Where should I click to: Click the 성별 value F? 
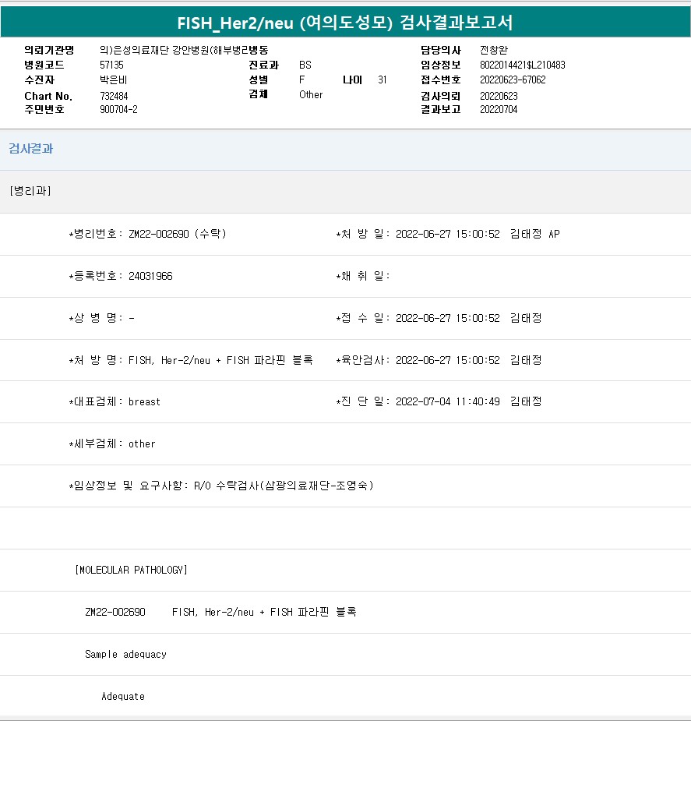[x=302, y=80]
